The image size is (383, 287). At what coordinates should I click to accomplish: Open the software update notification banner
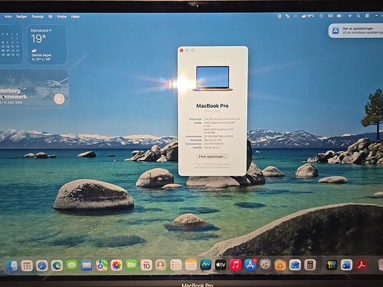click(x=356, y=31)
